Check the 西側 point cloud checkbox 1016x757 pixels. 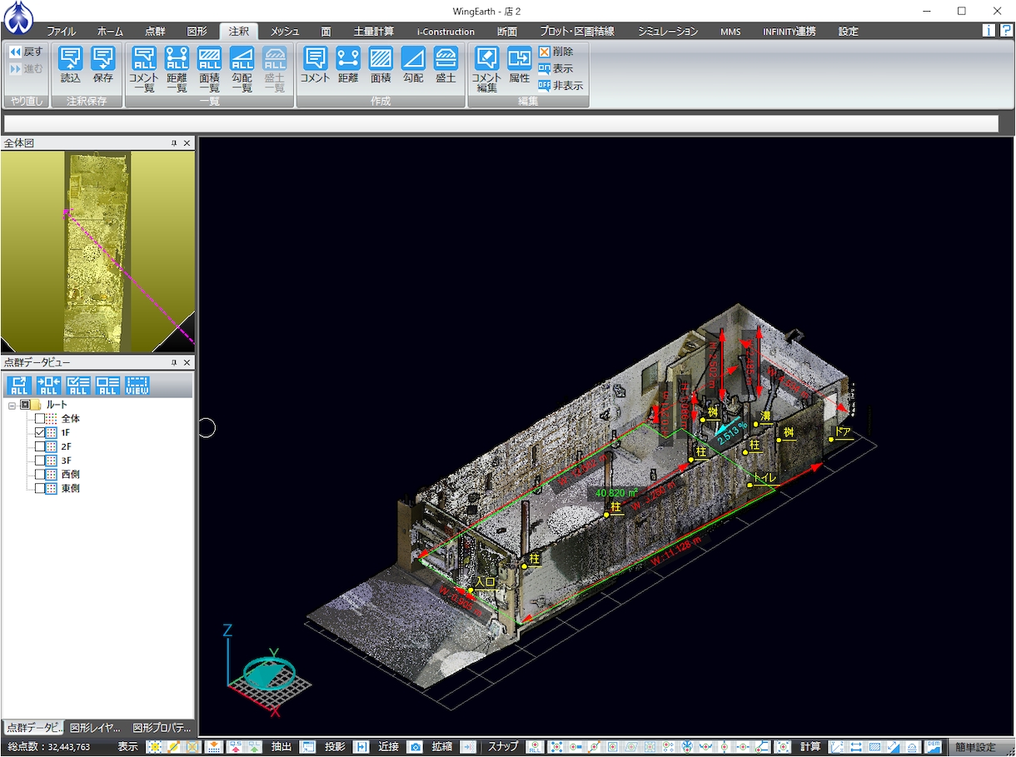(x=40, y=475)
